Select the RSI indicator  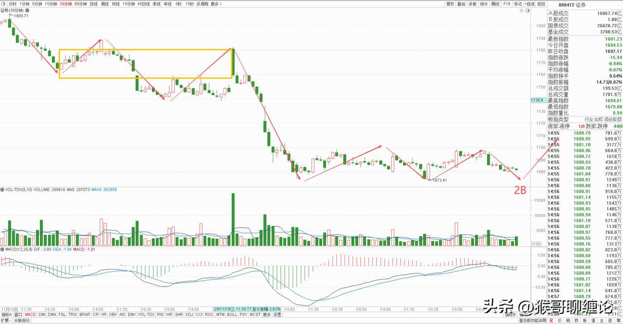click(x=160, y=314)
